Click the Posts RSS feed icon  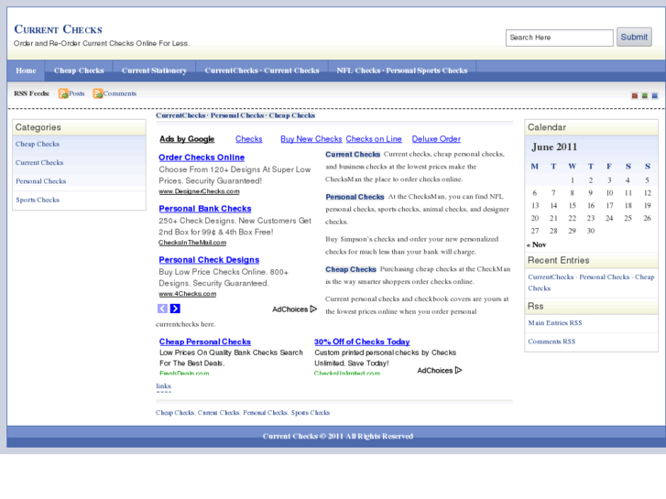click(x=63, y=93)
